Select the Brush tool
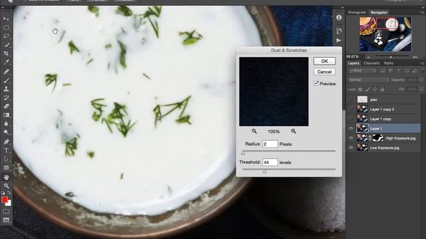 click(6, 80)
